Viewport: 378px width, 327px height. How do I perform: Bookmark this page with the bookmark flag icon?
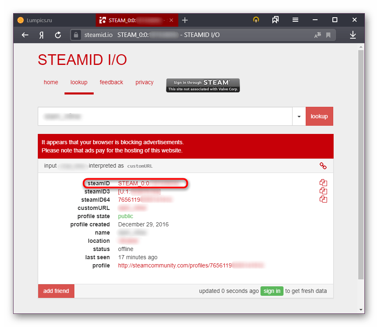click(x=328, y=35)
